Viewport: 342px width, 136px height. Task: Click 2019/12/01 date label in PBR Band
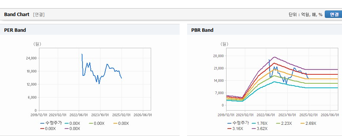tap(226, 115)
